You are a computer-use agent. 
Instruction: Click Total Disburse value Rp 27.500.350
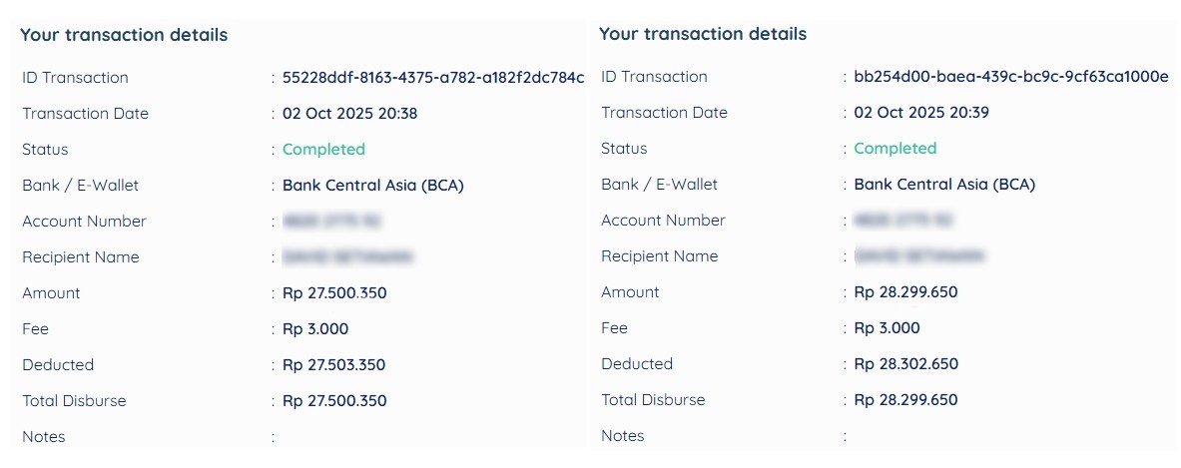click(x=334, y=401)
